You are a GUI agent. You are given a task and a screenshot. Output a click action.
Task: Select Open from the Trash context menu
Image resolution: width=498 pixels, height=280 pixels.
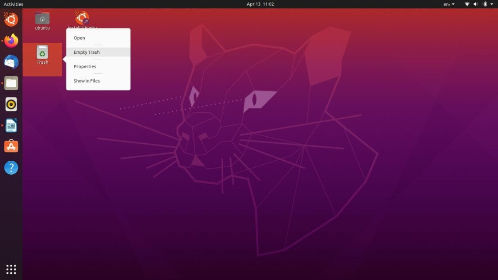[x=79, y=38]
